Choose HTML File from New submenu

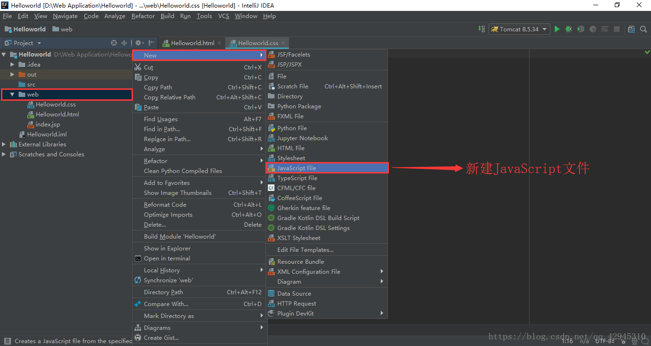(x=326, y=148)
